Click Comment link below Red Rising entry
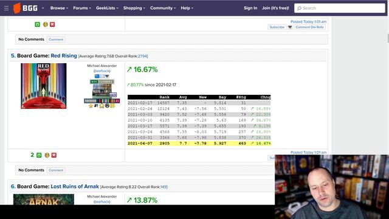The width and height of the screenshot is (389, 219). point(56,170)
